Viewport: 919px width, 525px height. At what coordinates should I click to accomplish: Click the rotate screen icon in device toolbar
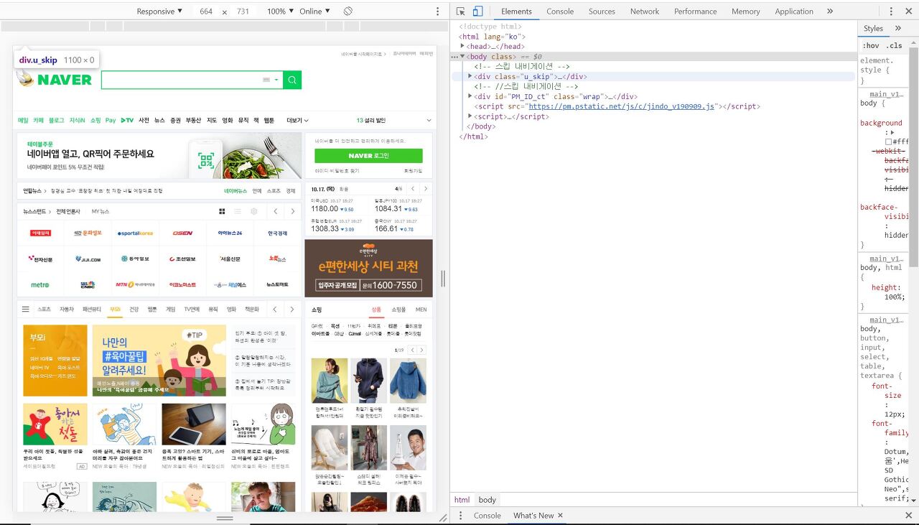(x=347, y=11)
